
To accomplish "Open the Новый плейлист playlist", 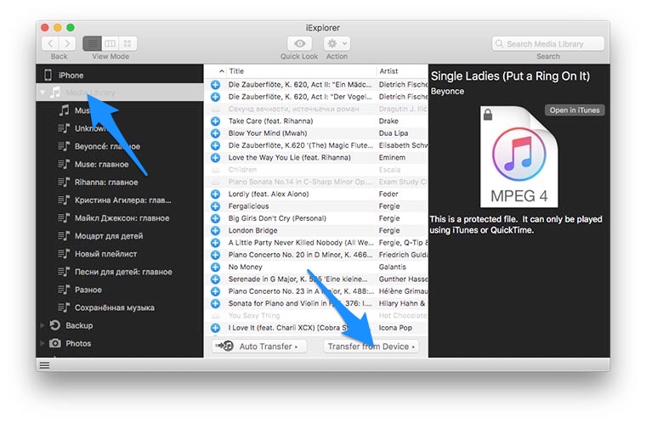I will coord(120,254).
